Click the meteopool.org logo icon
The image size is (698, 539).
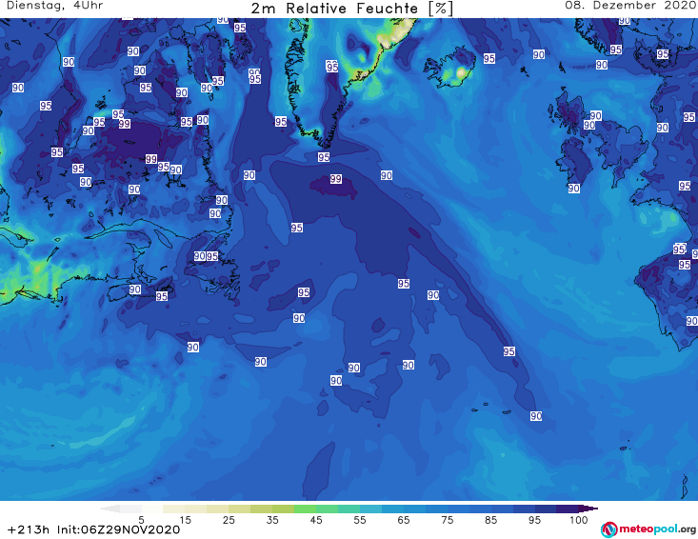click(608, 529)
